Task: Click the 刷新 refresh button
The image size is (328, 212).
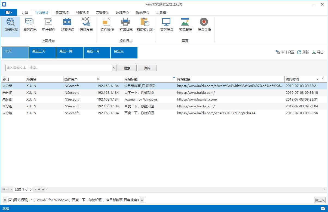Action: [x=303, y=52]
